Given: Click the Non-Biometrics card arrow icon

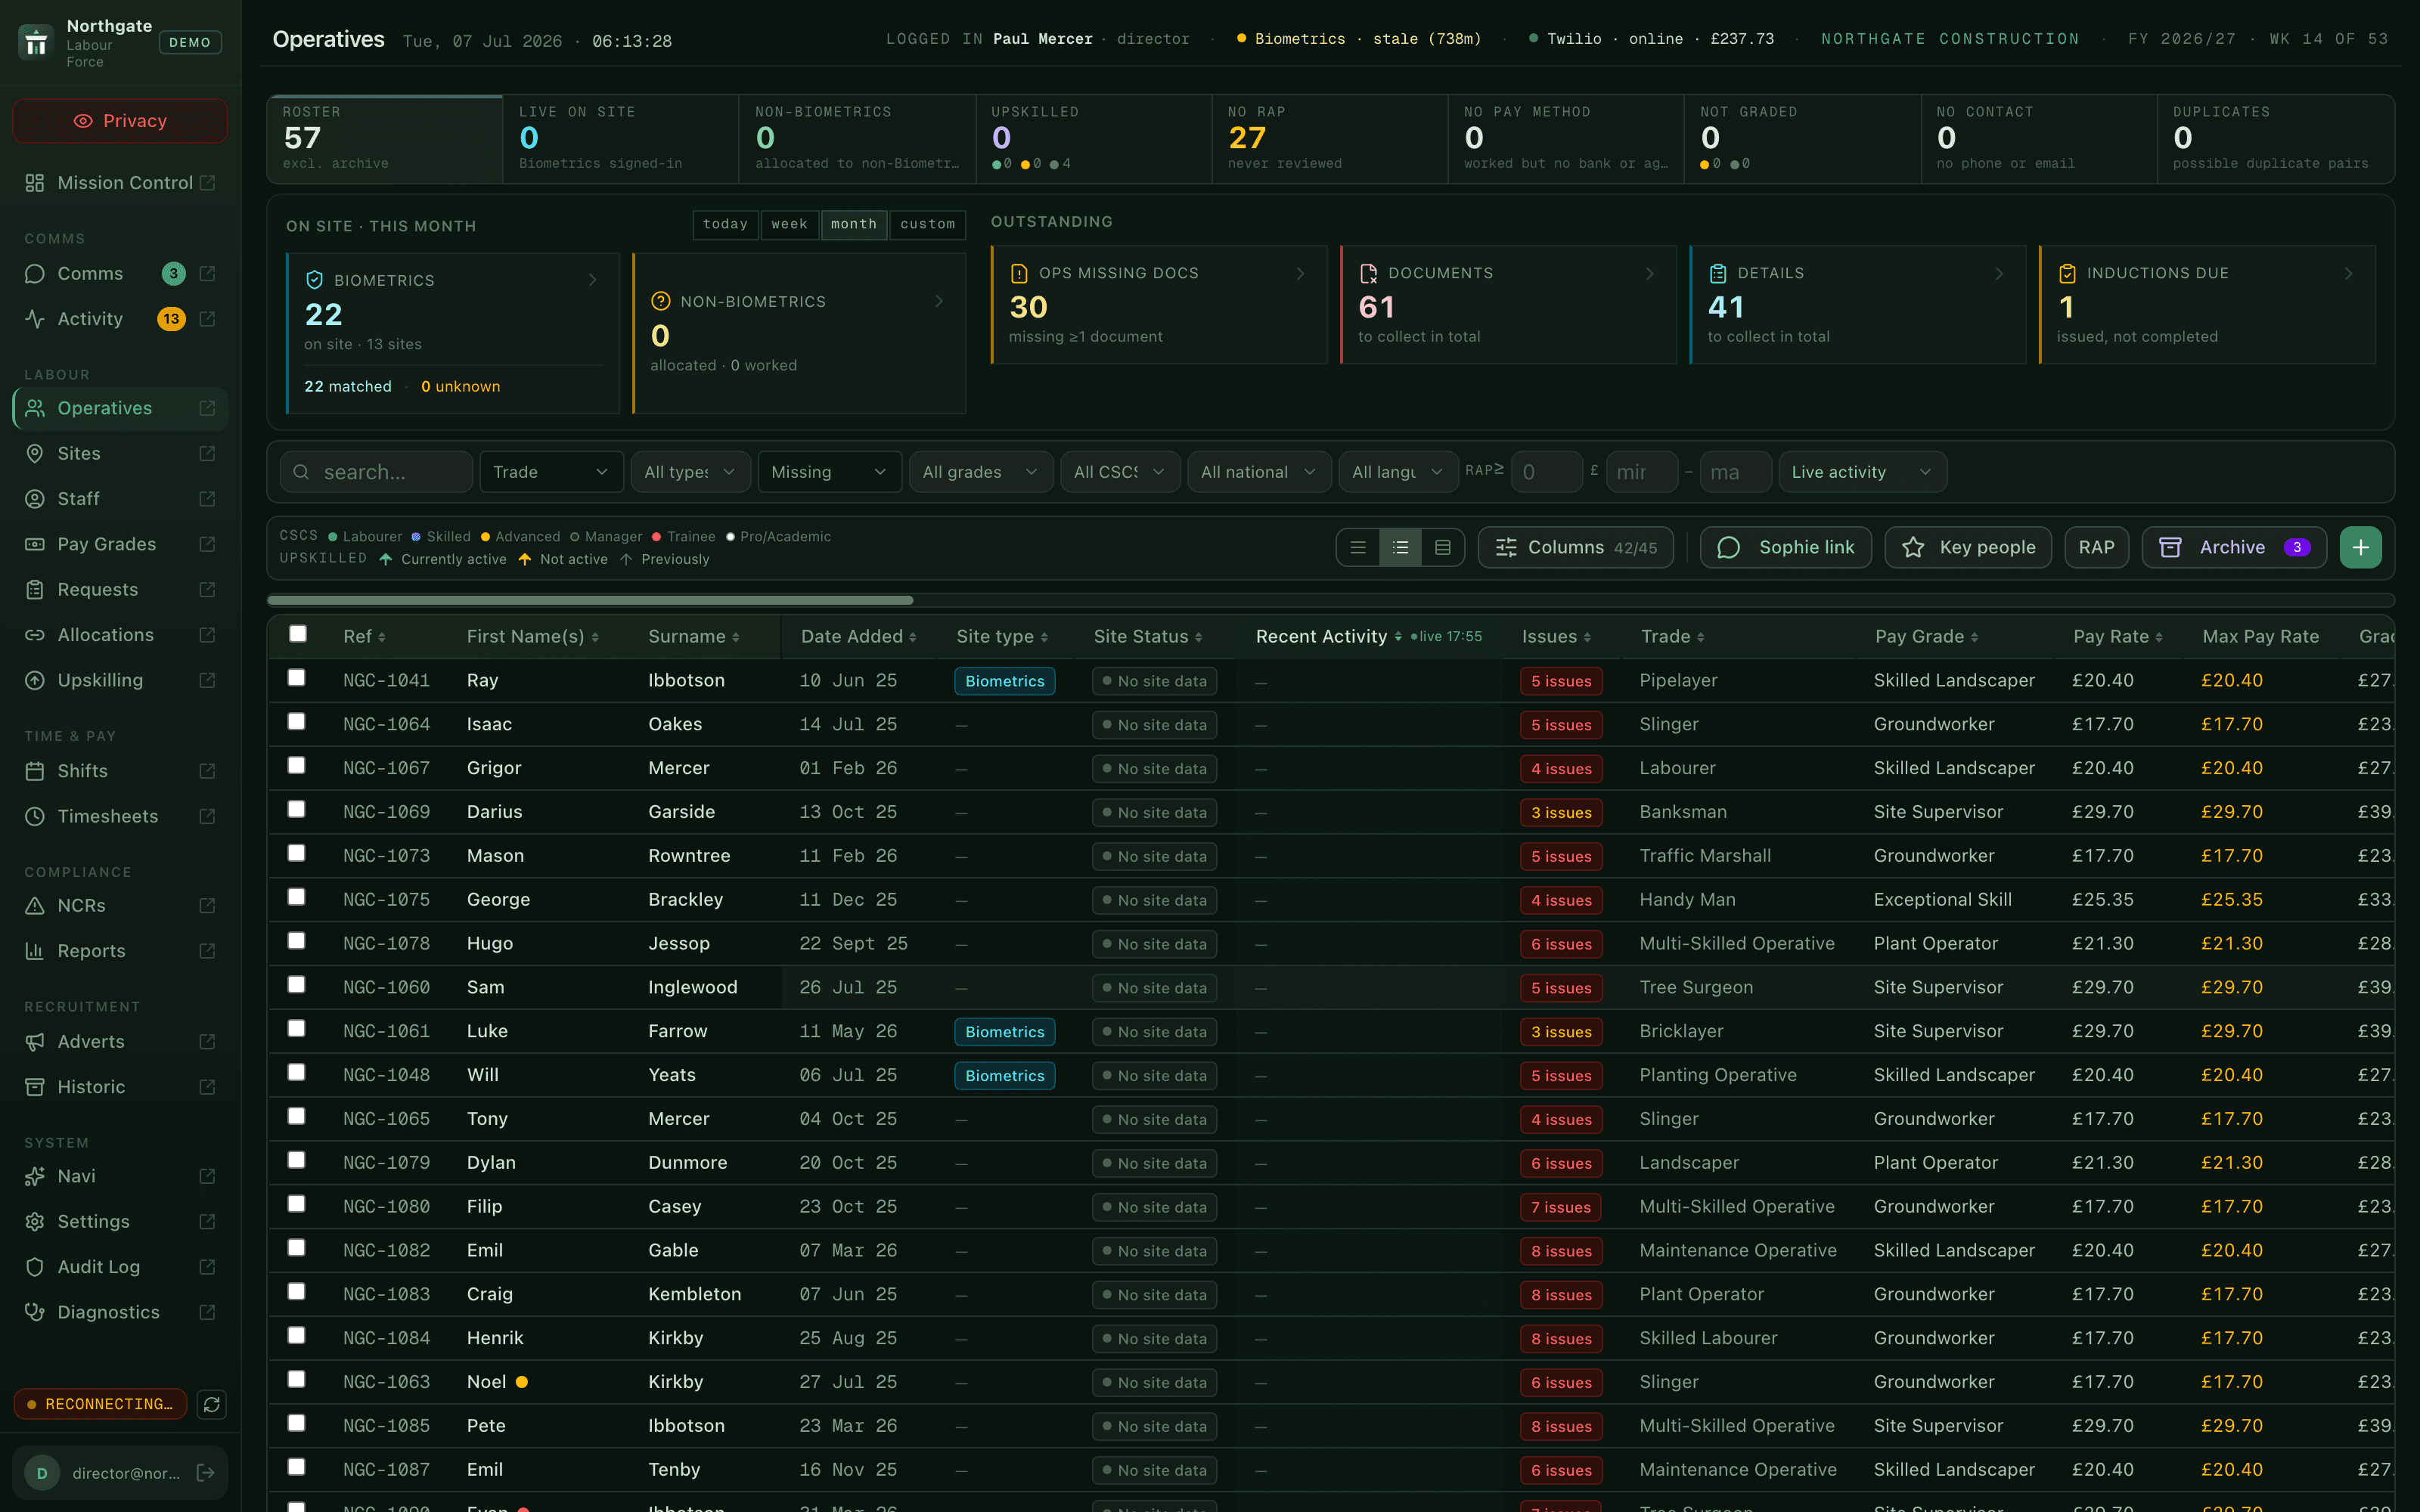Looking at the screenshot, I should click(x=939, y=301).
